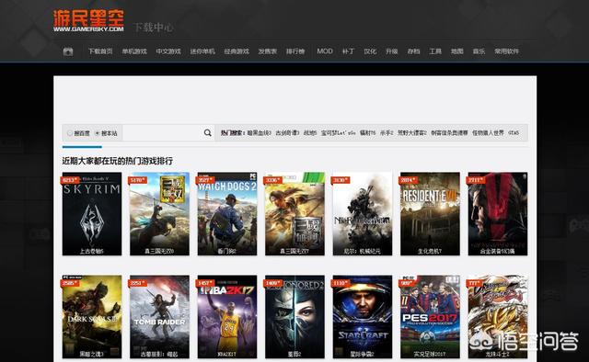Select the 搜本站 radio button
This screenshot has width=589, height=362.
[x=97, y=133]
